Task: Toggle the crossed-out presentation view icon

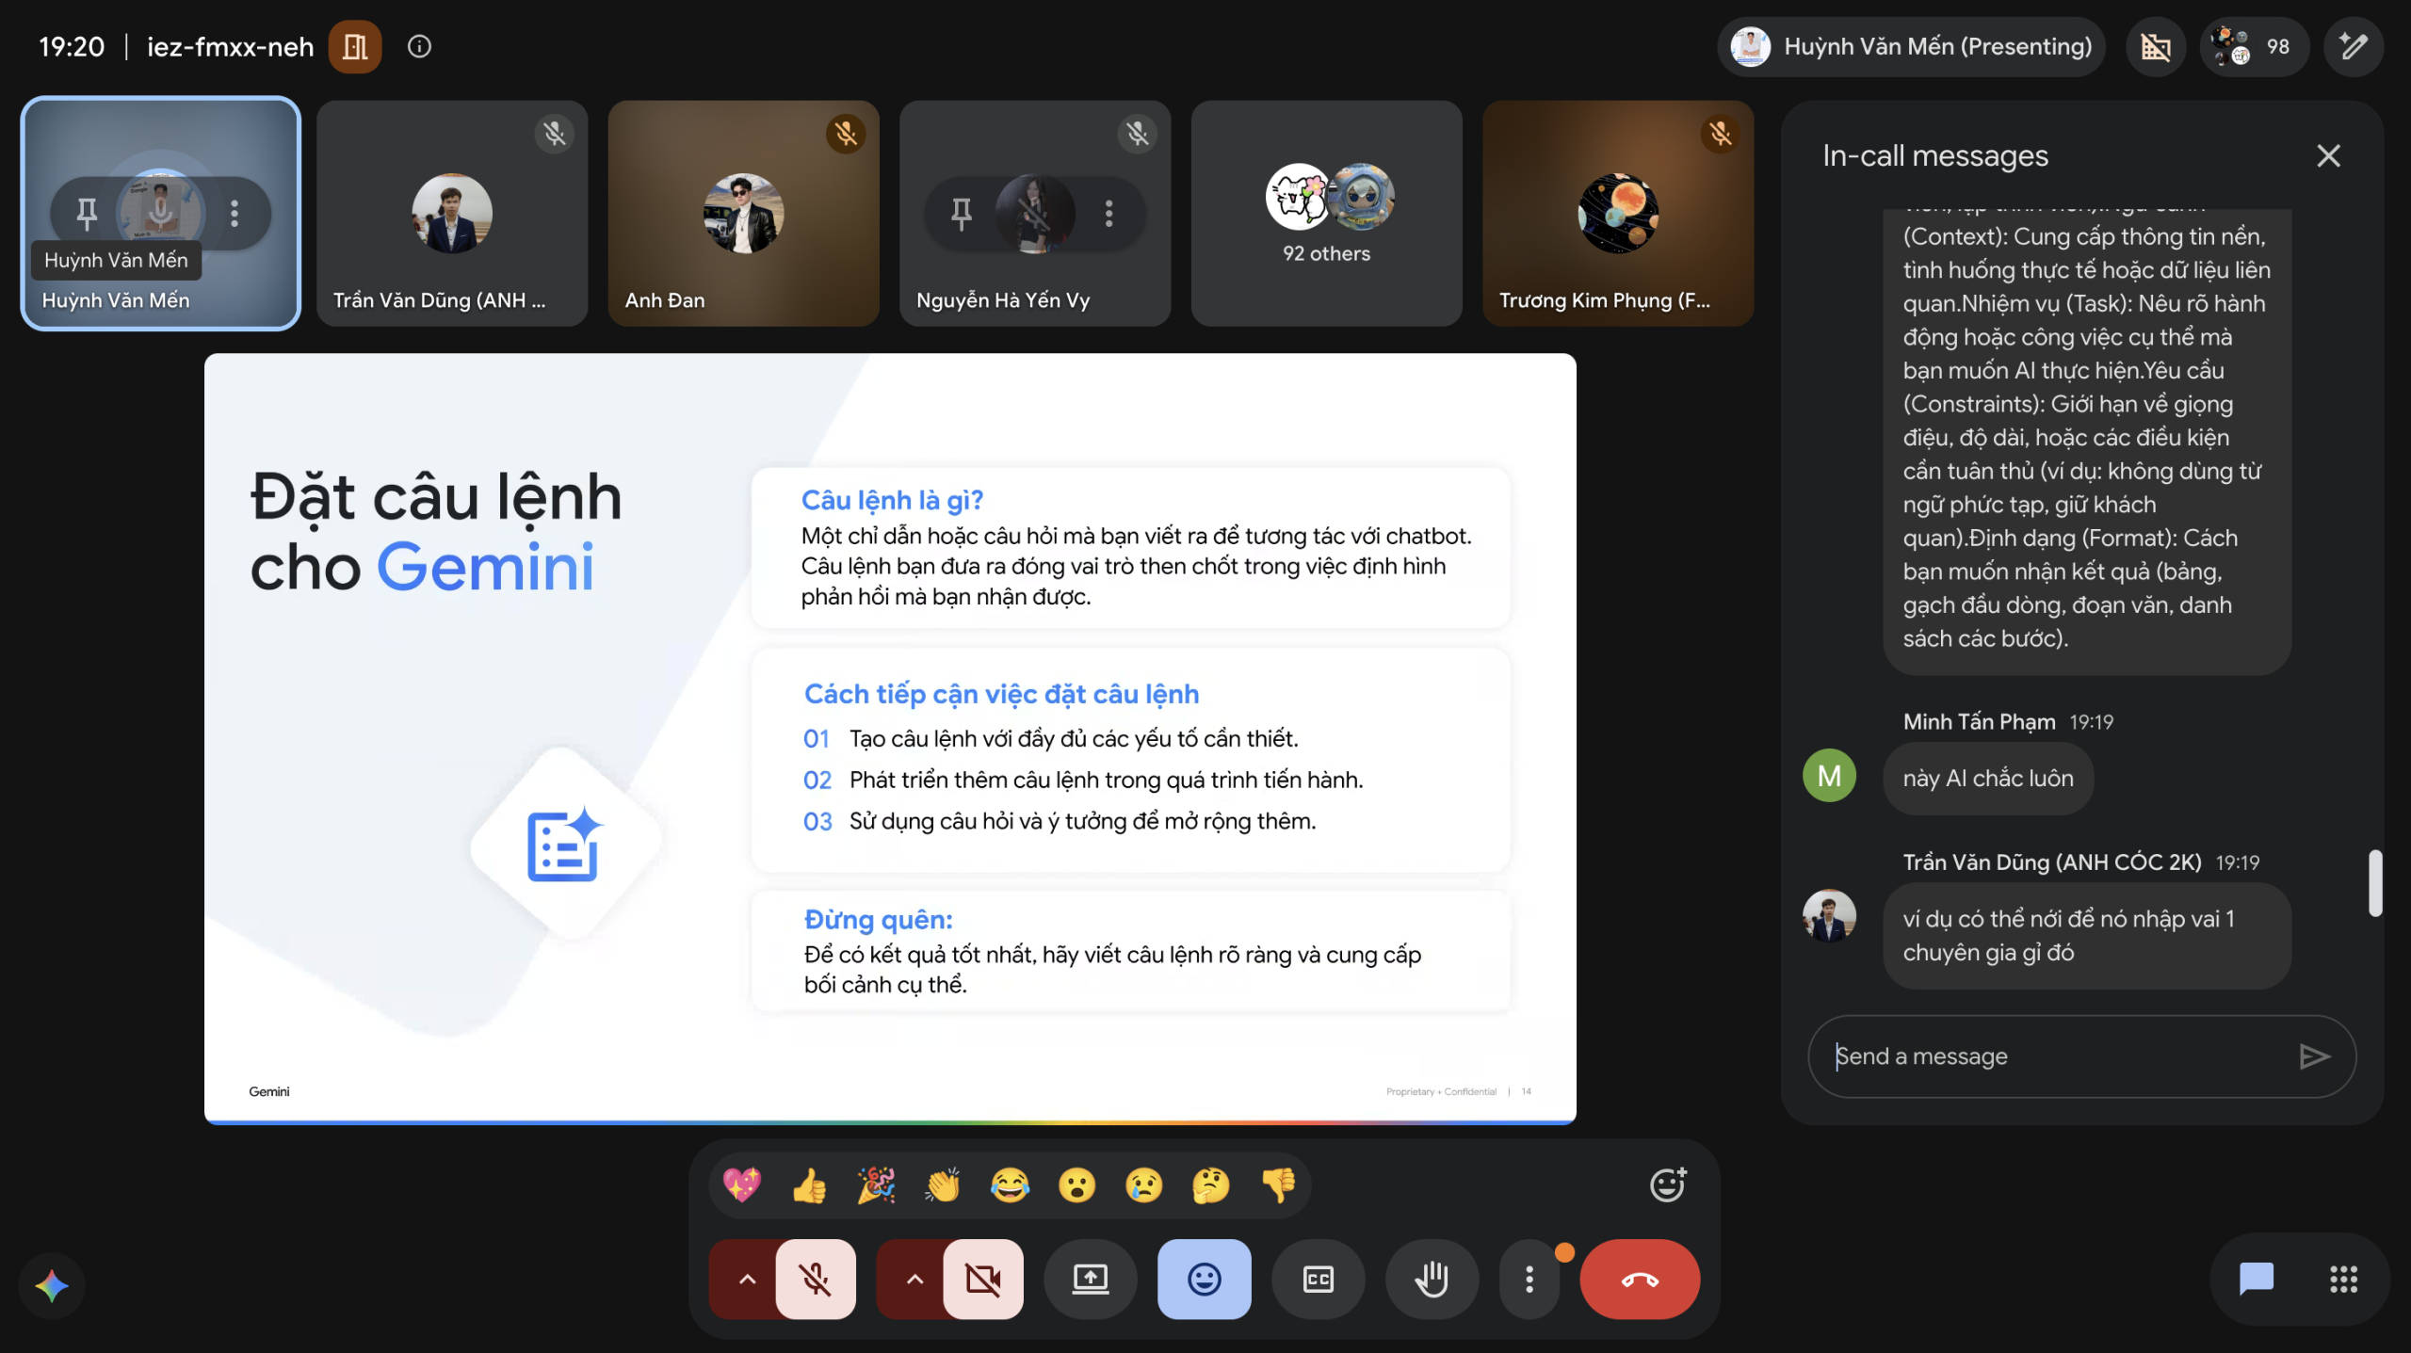Action: point(2155,46)
